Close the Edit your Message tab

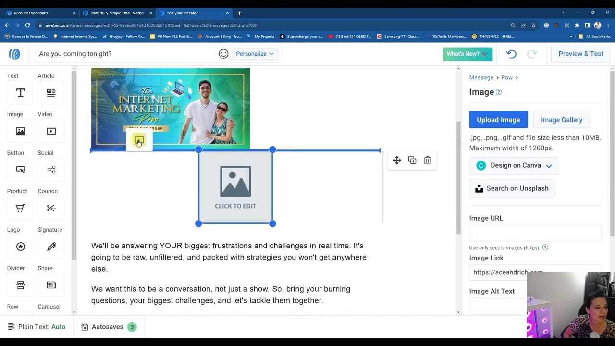[x=227, y=13]
